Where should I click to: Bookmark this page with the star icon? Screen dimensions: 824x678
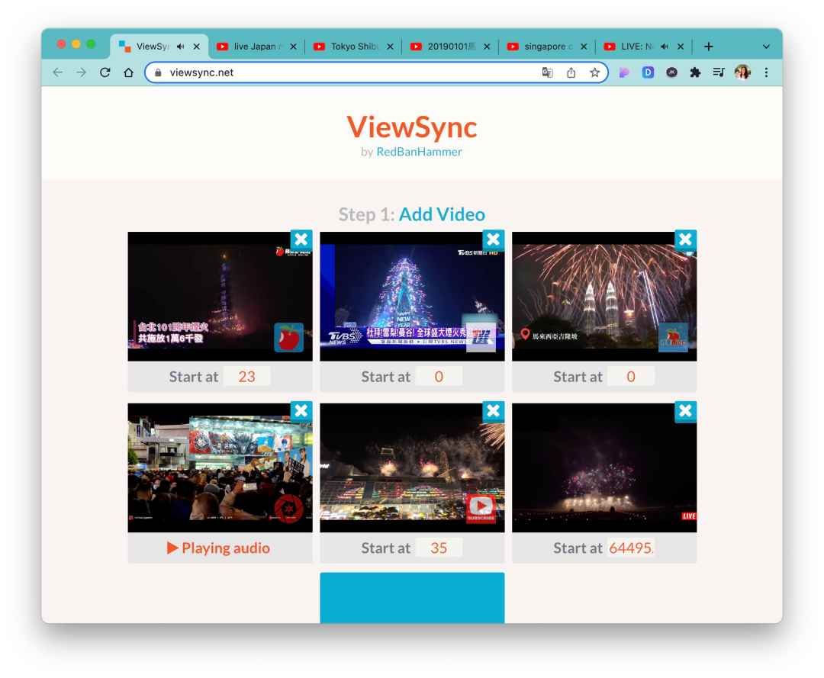[x=594, y=72]
